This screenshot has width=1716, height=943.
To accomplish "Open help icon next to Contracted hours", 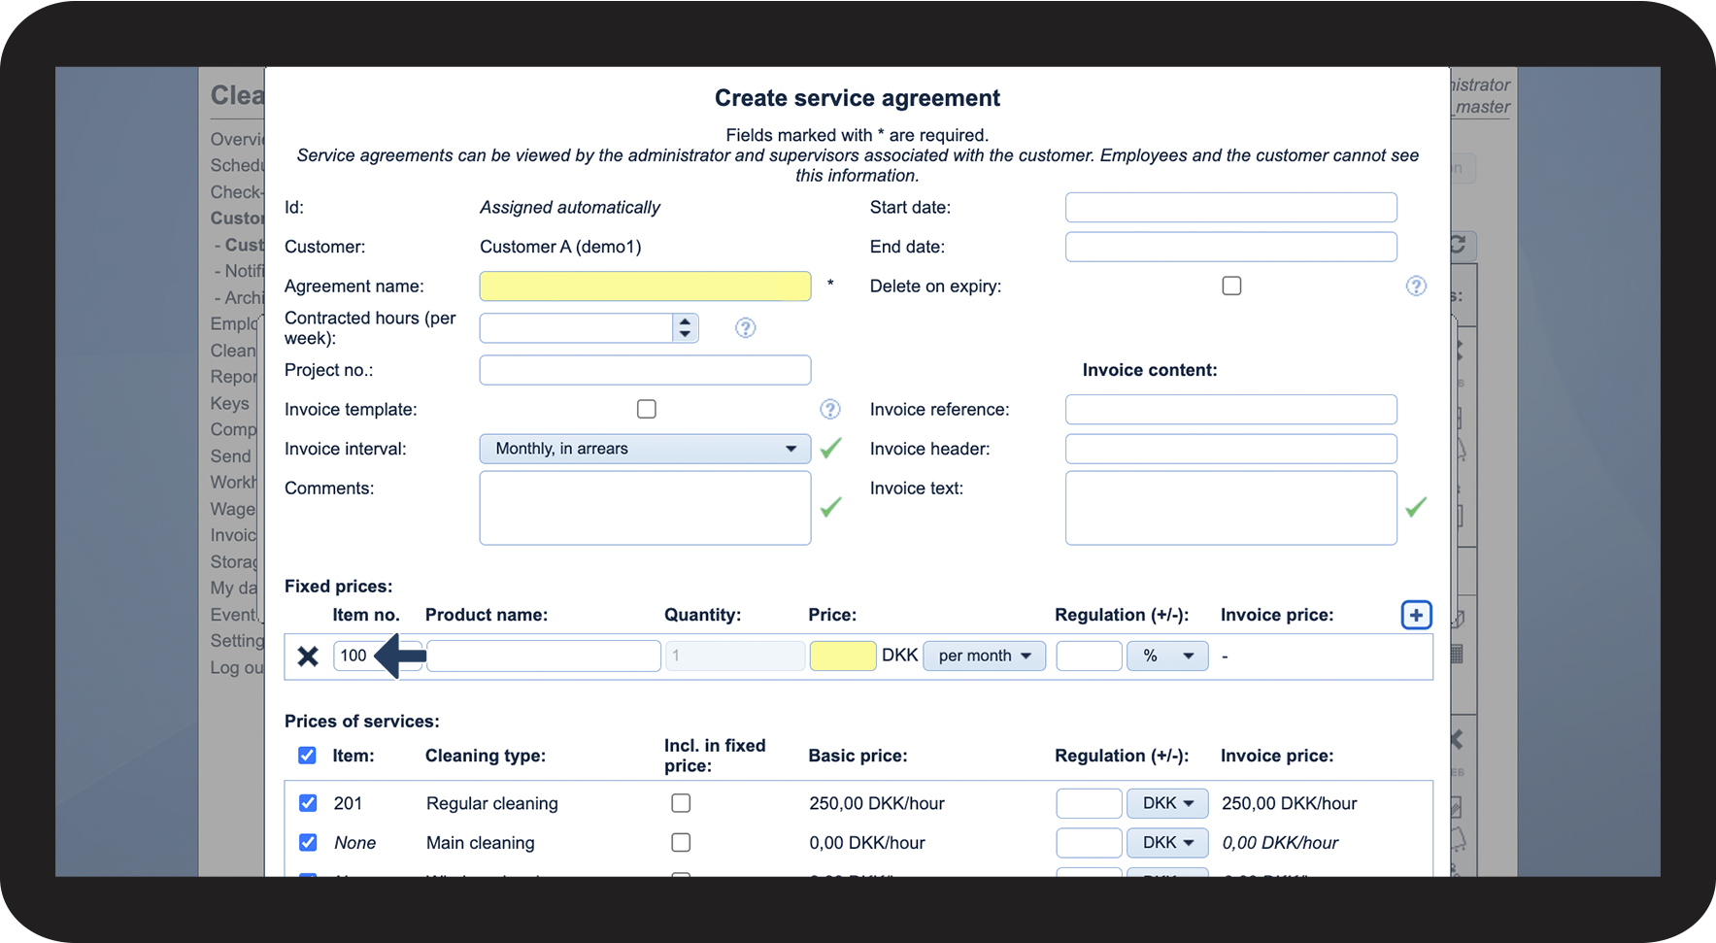I will [x=745, y=328].
